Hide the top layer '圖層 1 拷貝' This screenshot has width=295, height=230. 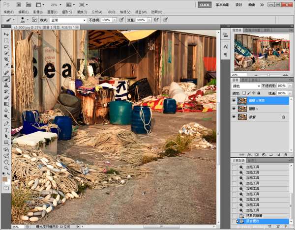tap(234, 101)
